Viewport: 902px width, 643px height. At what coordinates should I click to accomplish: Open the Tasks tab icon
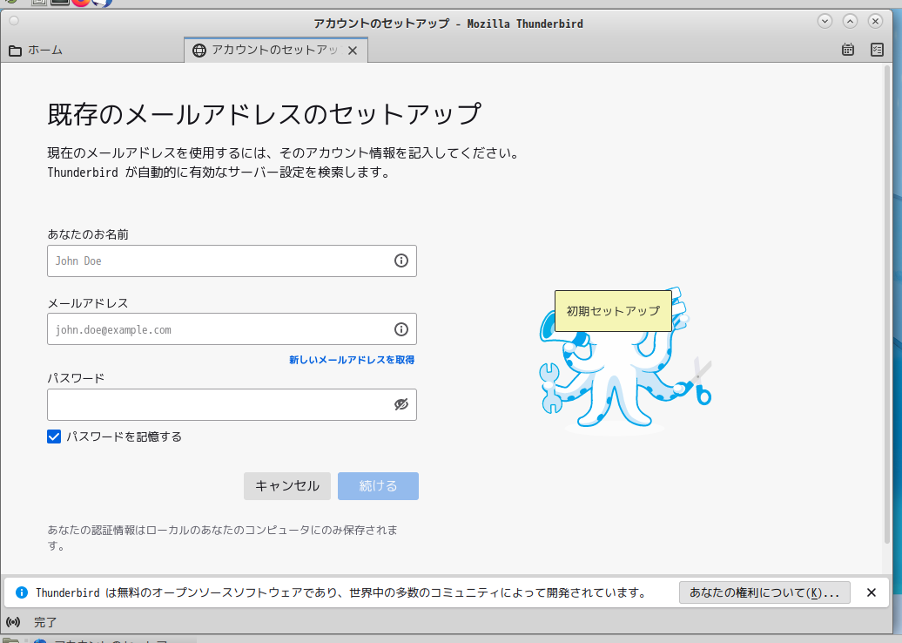(x=877, y=50)
